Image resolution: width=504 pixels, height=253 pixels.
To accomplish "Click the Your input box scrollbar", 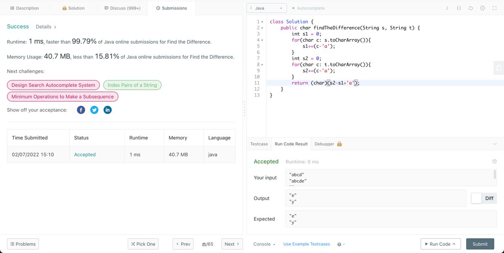I will click(x=495, y=174).
